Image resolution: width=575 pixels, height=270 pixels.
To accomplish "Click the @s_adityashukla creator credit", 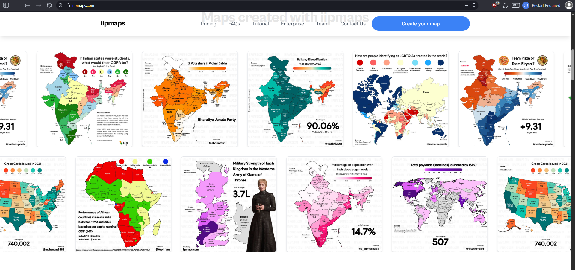I will point(369,248).
